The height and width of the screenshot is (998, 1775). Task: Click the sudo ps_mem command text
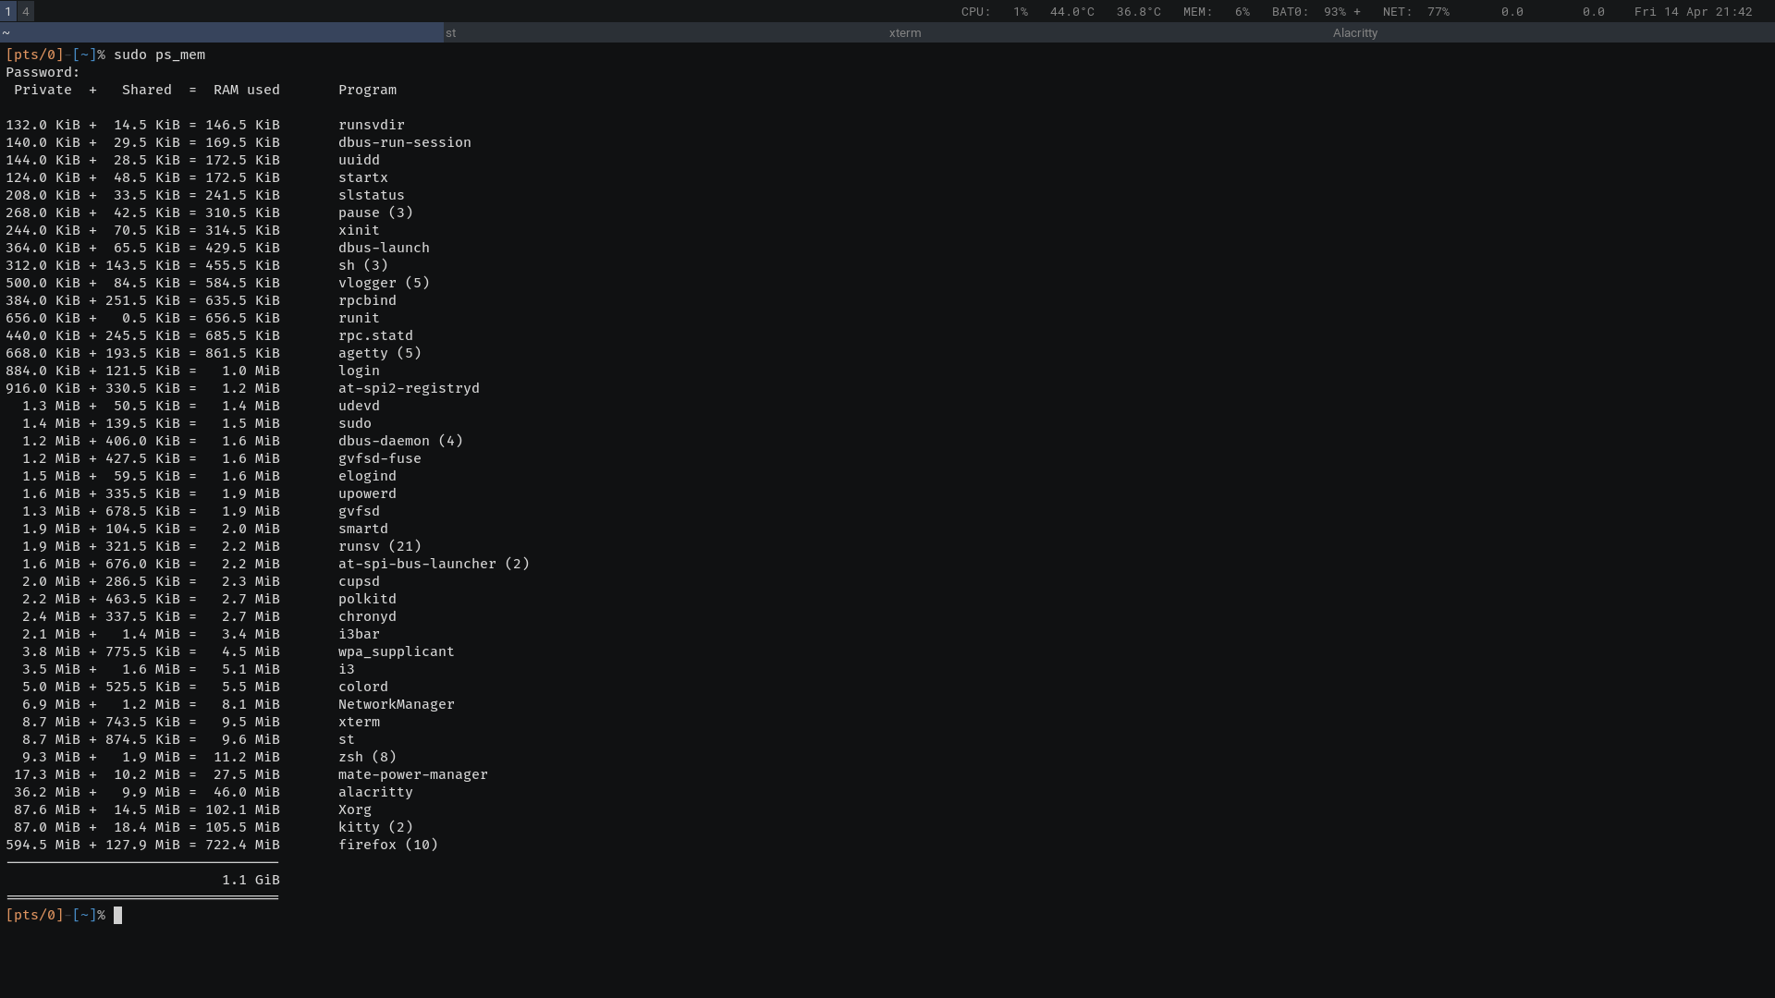pos(159,55)
